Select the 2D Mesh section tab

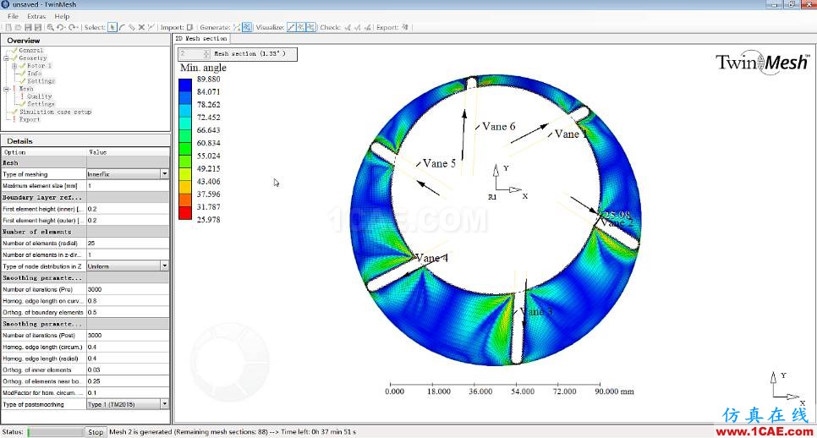click(x=201, y=39)
